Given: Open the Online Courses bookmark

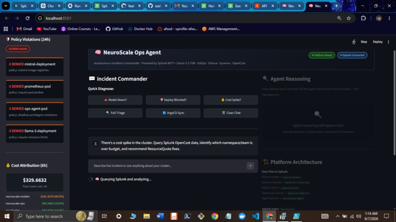Looking at the screenshot, I should pyautogui.click(x=81, y=29).
